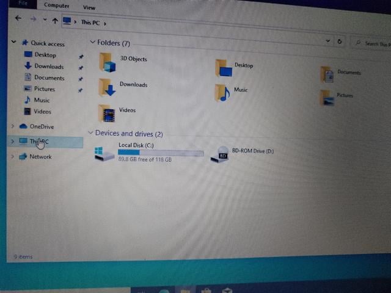Collapse the Devices and drives section
Image resolution: width=391 pixels, height=293 pixels.
click(90, 132)
